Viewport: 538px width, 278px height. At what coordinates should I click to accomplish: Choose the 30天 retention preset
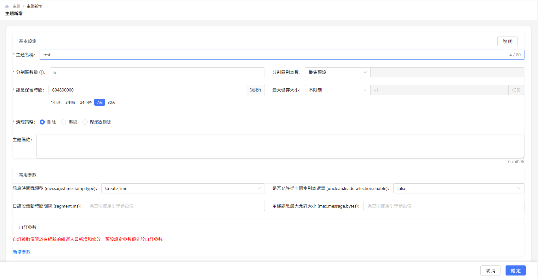tap(112, 103)
